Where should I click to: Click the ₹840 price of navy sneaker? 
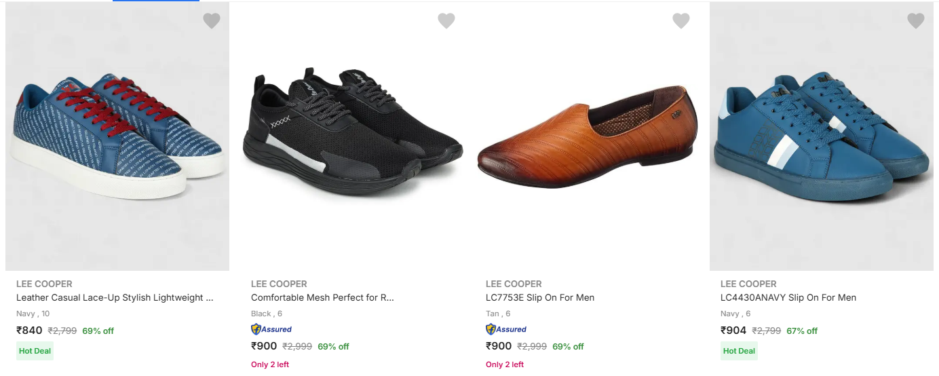29,331
